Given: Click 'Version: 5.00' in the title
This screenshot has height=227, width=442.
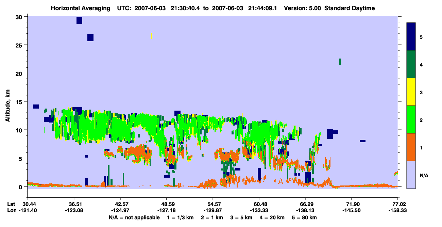Looking at the screenshot, I should click(x=303, y=8).
